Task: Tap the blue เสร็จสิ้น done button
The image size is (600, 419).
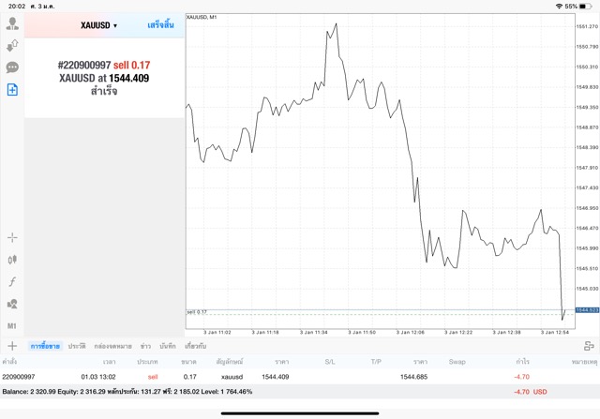Action: pyautogui.click(x=160, y=25)
